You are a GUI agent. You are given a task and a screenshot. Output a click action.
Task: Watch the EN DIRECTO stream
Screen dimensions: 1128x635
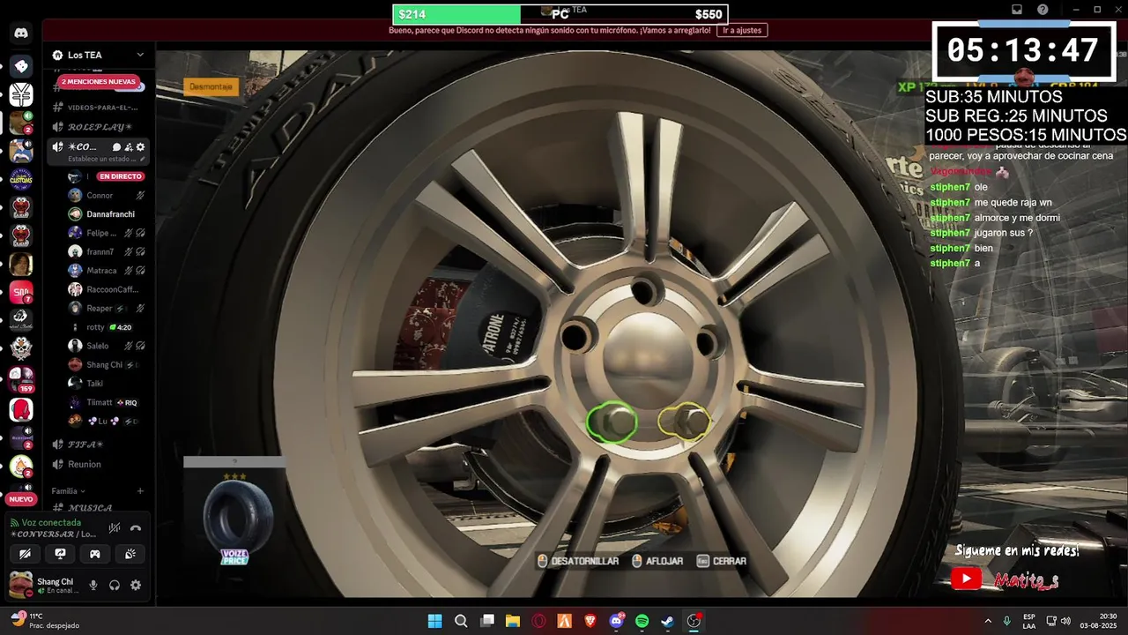(121, 176)
